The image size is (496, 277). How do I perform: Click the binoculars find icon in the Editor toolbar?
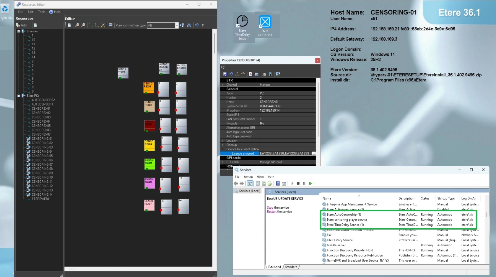pos(189,25)
